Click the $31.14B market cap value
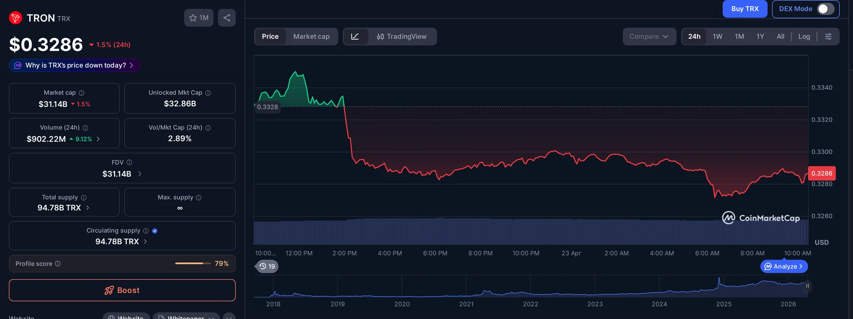853x319 pixels. tap(53, 104)
